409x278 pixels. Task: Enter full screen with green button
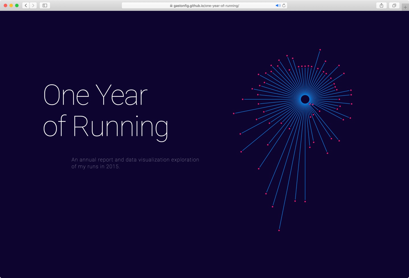[x=17, y=5]
